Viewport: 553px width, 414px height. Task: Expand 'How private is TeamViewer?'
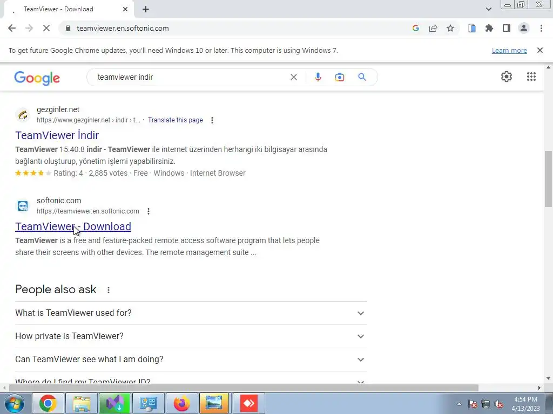(x=191, y=336)
